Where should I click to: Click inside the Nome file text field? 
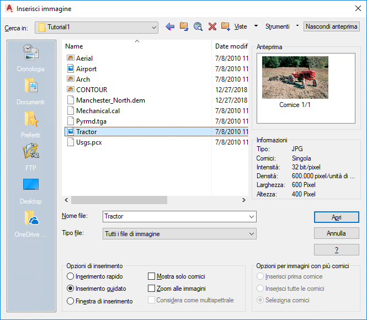coord(175,216)
